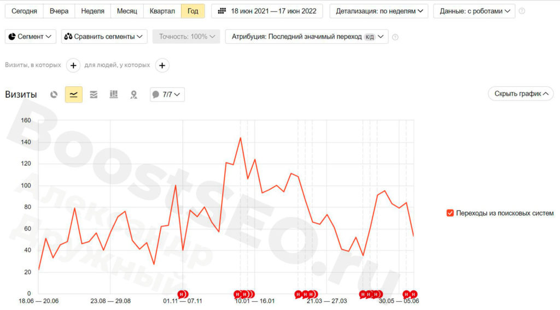Collapse chart with Скрыть график
This screenshot has height=310, width=560.
pyautogui.click(x=521, y=94)
